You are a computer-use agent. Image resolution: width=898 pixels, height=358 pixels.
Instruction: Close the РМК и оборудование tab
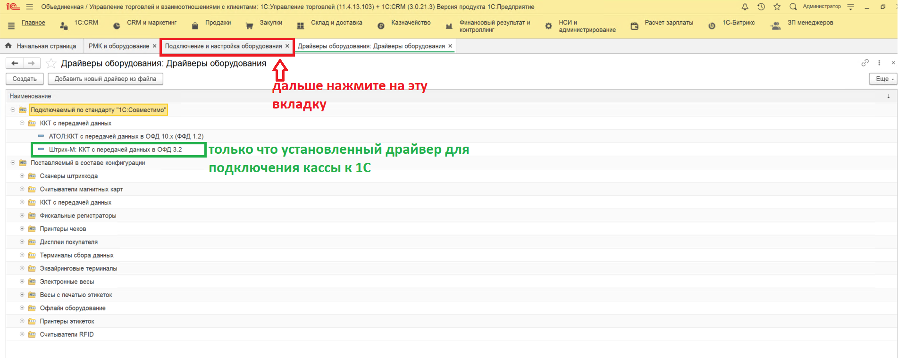point(154,46)
